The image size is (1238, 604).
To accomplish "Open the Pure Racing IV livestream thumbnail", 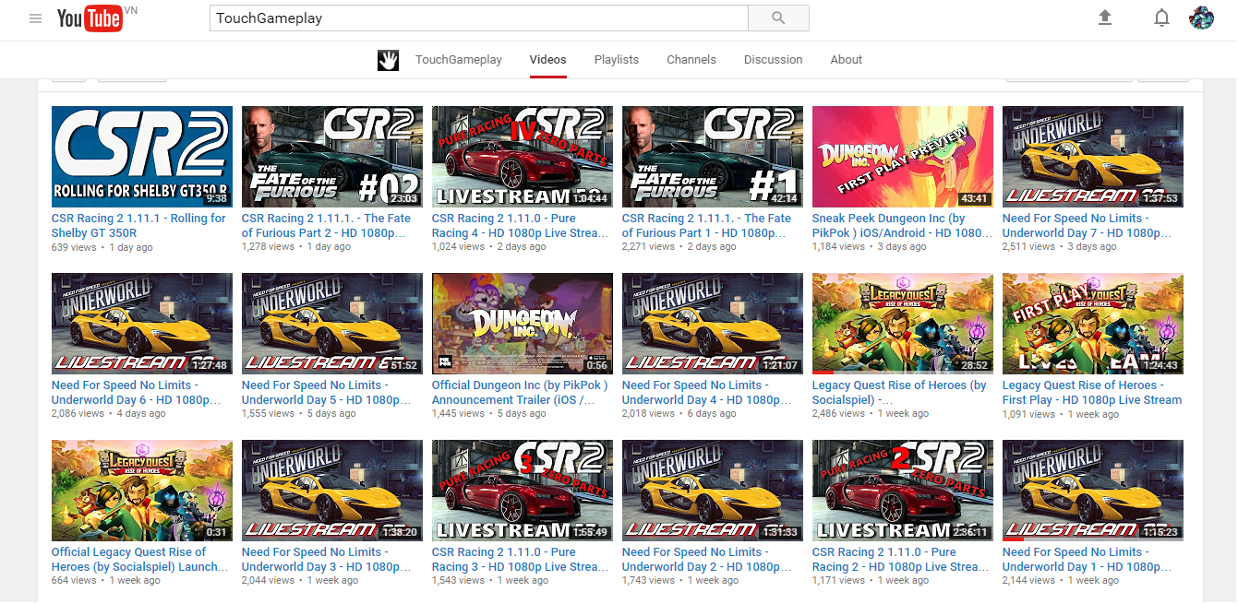I will (x=523, y=157).
